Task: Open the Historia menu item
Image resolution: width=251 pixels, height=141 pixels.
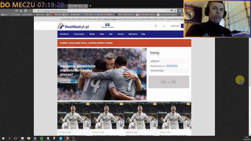Action: click(120, 34)
